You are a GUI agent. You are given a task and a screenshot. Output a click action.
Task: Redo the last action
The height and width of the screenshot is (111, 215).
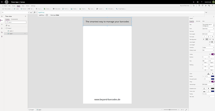203,6
